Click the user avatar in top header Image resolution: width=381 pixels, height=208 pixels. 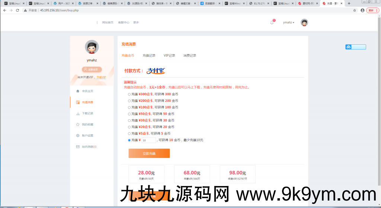click(304, 22)
